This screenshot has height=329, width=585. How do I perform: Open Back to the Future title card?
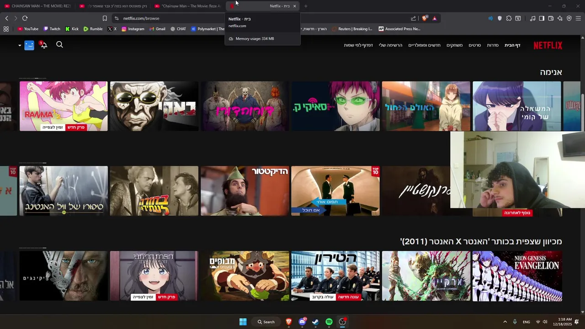tap(154, 191)
